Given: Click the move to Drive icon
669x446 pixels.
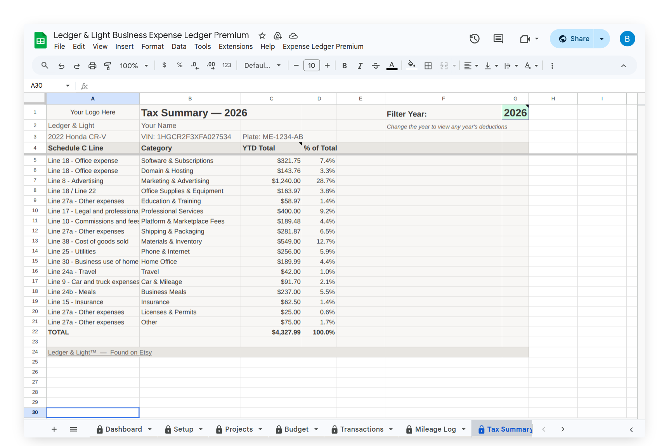Looking at the screenshot, I should pyautogui.click(x=278, y=36).
